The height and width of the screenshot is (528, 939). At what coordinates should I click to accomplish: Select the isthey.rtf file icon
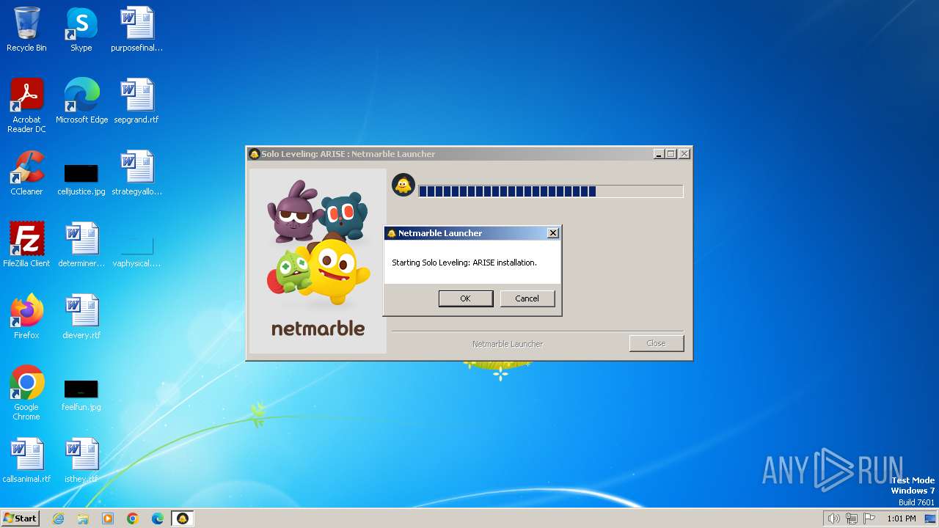81,461
